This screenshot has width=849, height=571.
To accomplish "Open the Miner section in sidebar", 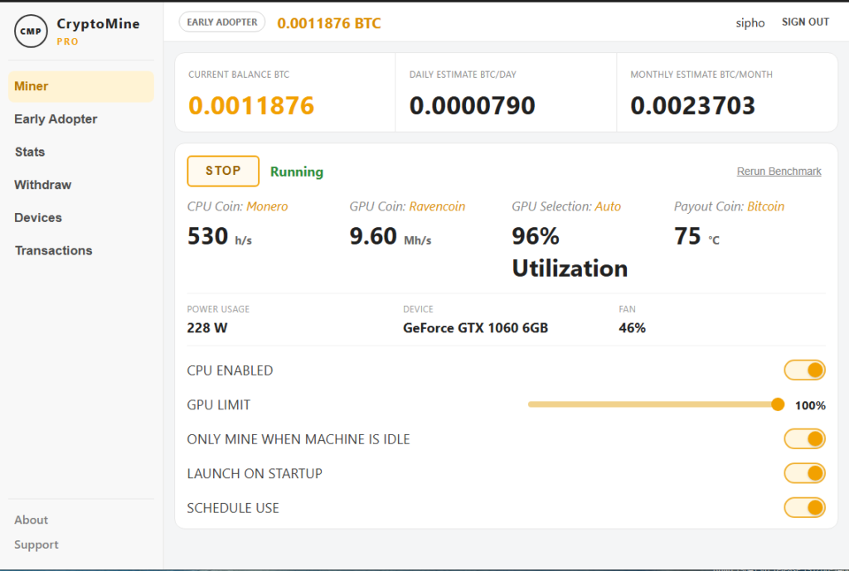I will (32, 86).
